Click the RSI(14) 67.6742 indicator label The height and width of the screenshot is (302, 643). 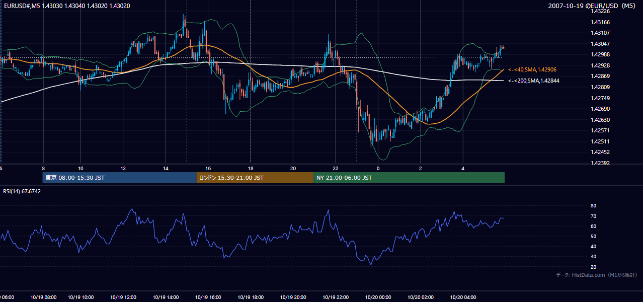(22, 191)
